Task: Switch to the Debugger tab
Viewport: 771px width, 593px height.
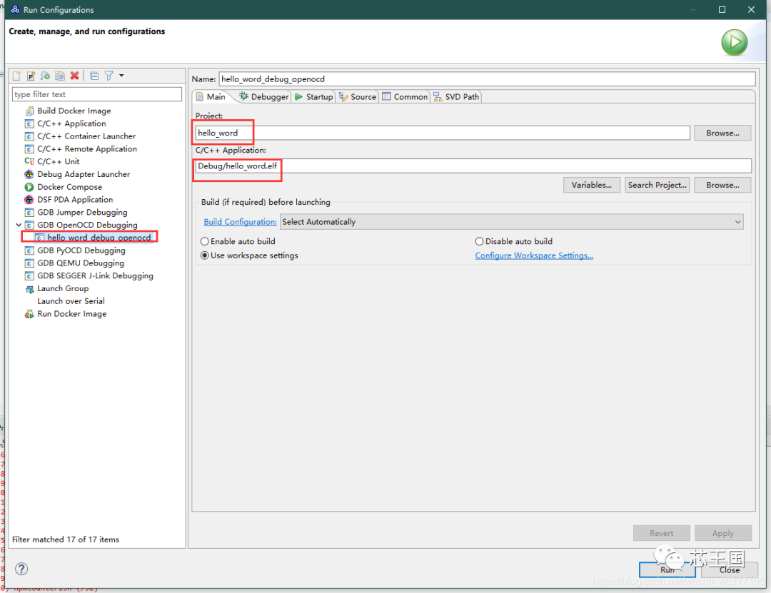Action: coord(264,97)
